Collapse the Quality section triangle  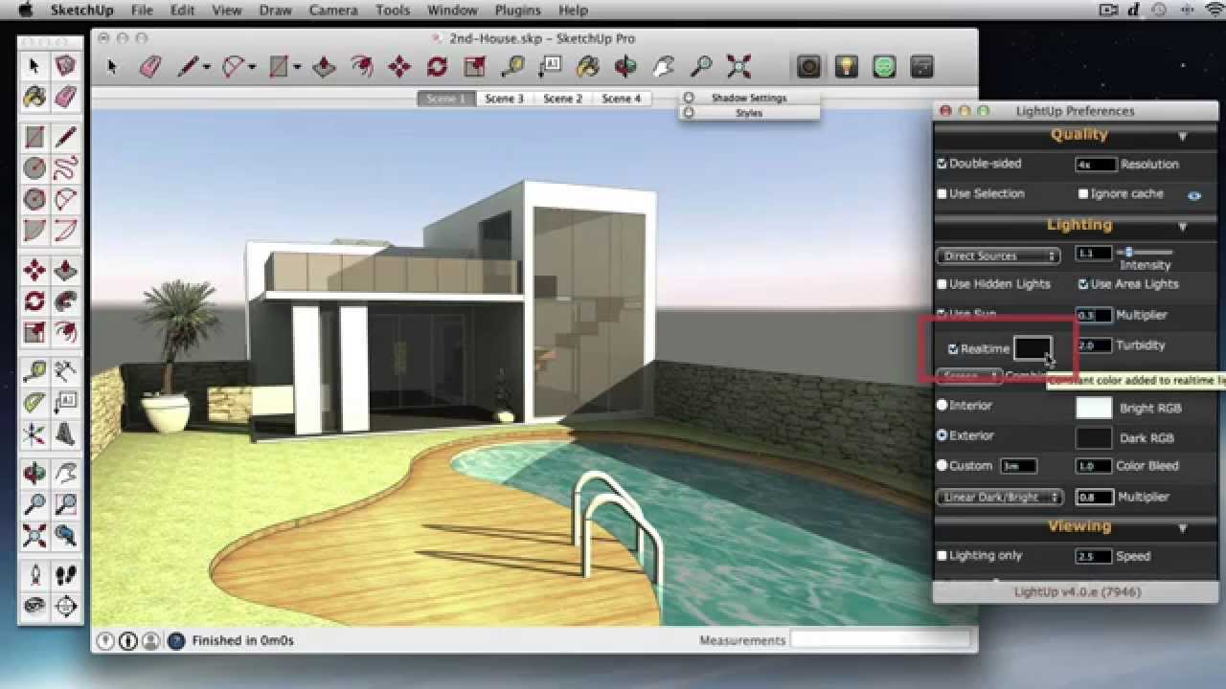1182,137
